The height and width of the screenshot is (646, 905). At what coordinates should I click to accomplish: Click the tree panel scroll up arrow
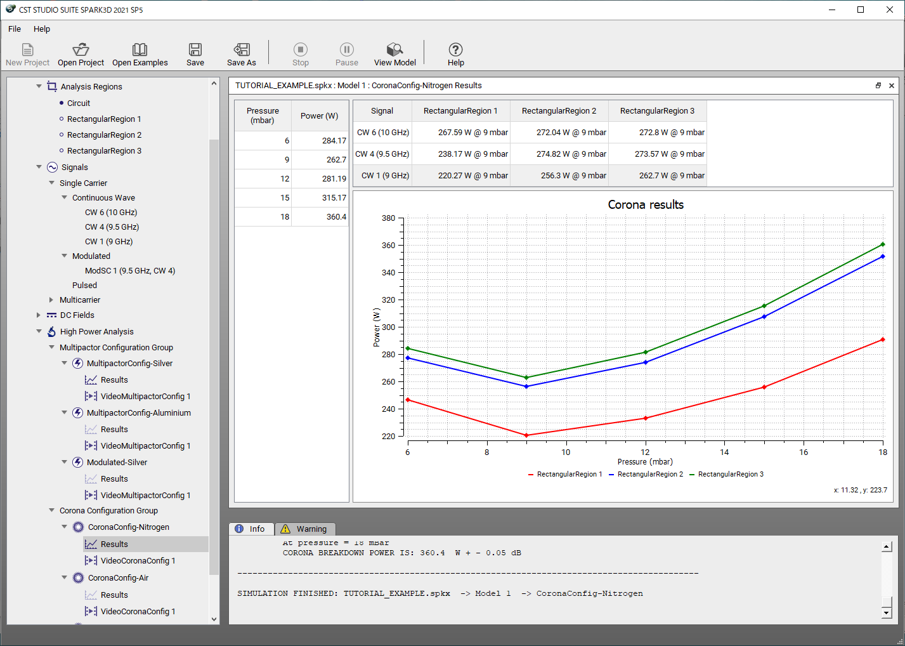[214, 83]
